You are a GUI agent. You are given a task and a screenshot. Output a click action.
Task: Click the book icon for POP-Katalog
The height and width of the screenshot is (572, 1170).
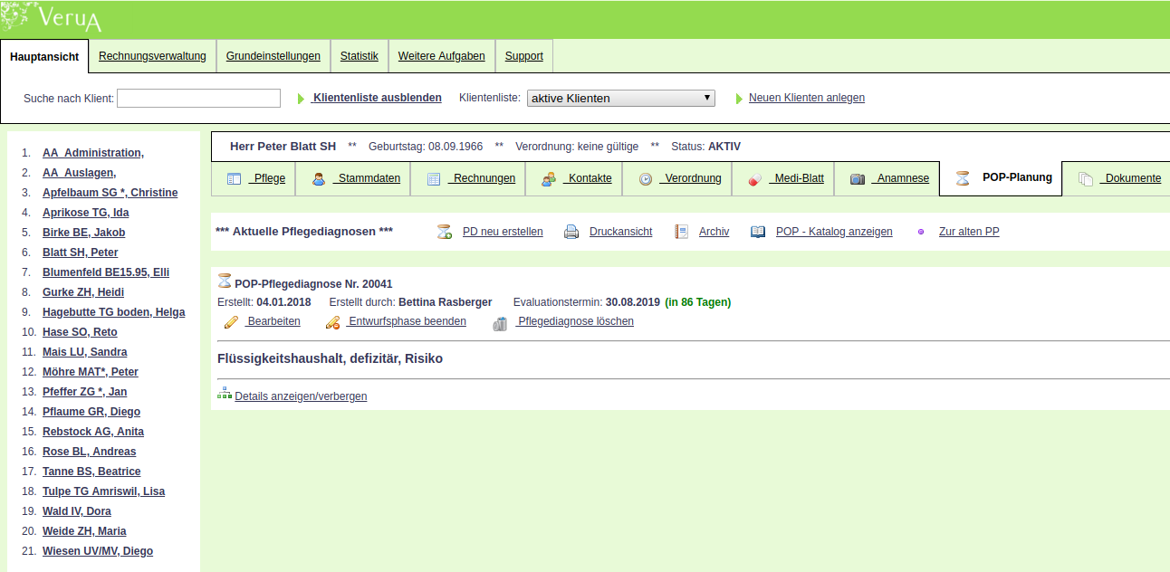coord(758,232)
